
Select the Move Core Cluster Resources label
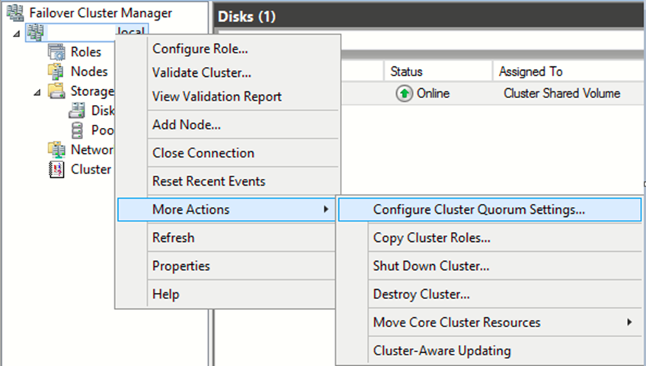(456, 322)
